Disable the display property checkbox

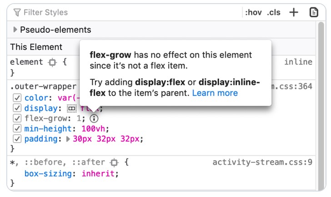coord(17,108)
